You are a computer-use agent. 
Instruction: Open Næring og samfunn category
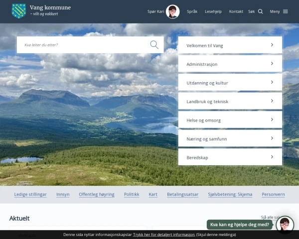pos(230,138)
